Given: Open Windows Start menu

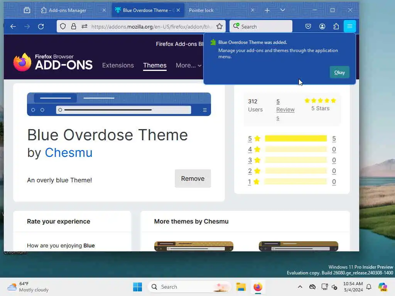Looking at the screenshot, I should click(138, 287).
